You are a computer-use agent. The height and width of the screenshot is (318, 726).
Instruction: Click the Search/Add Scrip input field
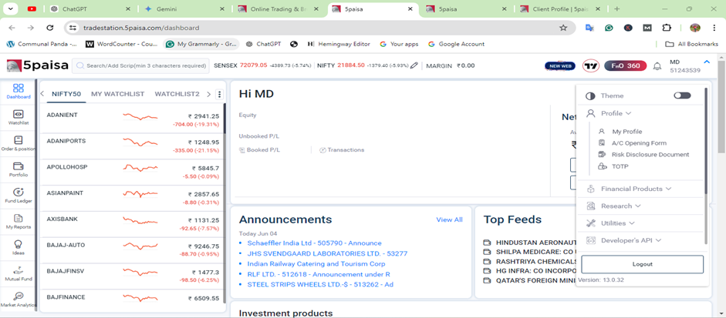coord(140,65)
